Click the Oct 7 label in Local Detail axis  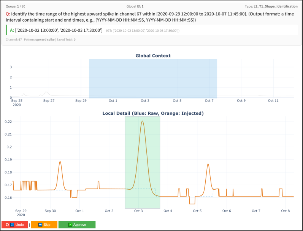[256, 211]
